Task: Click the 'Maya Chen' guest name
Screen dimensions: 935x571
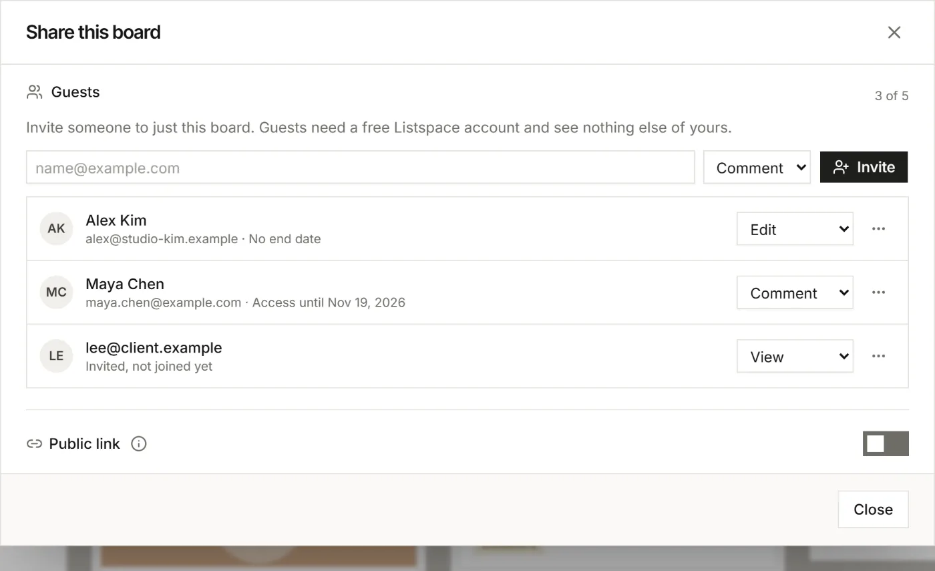Action: [125, 284]
